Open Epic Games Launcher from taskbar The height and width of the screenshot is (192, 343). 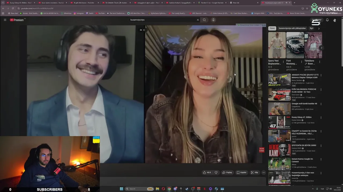[181, 189]
